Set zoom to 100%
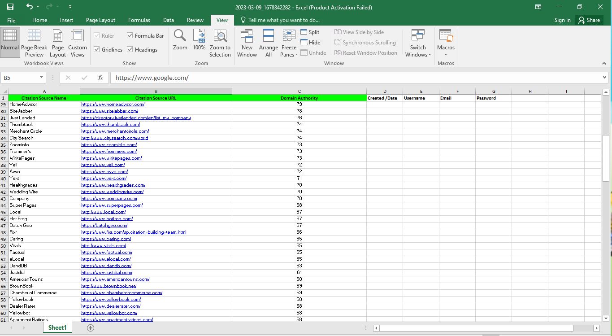 click(199, 40)
